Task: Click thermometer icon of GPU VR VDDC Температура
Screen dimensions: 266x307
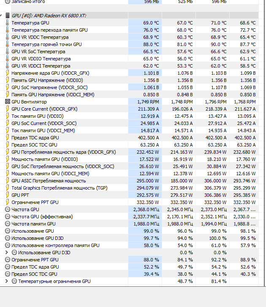Action: click(8, 37)
